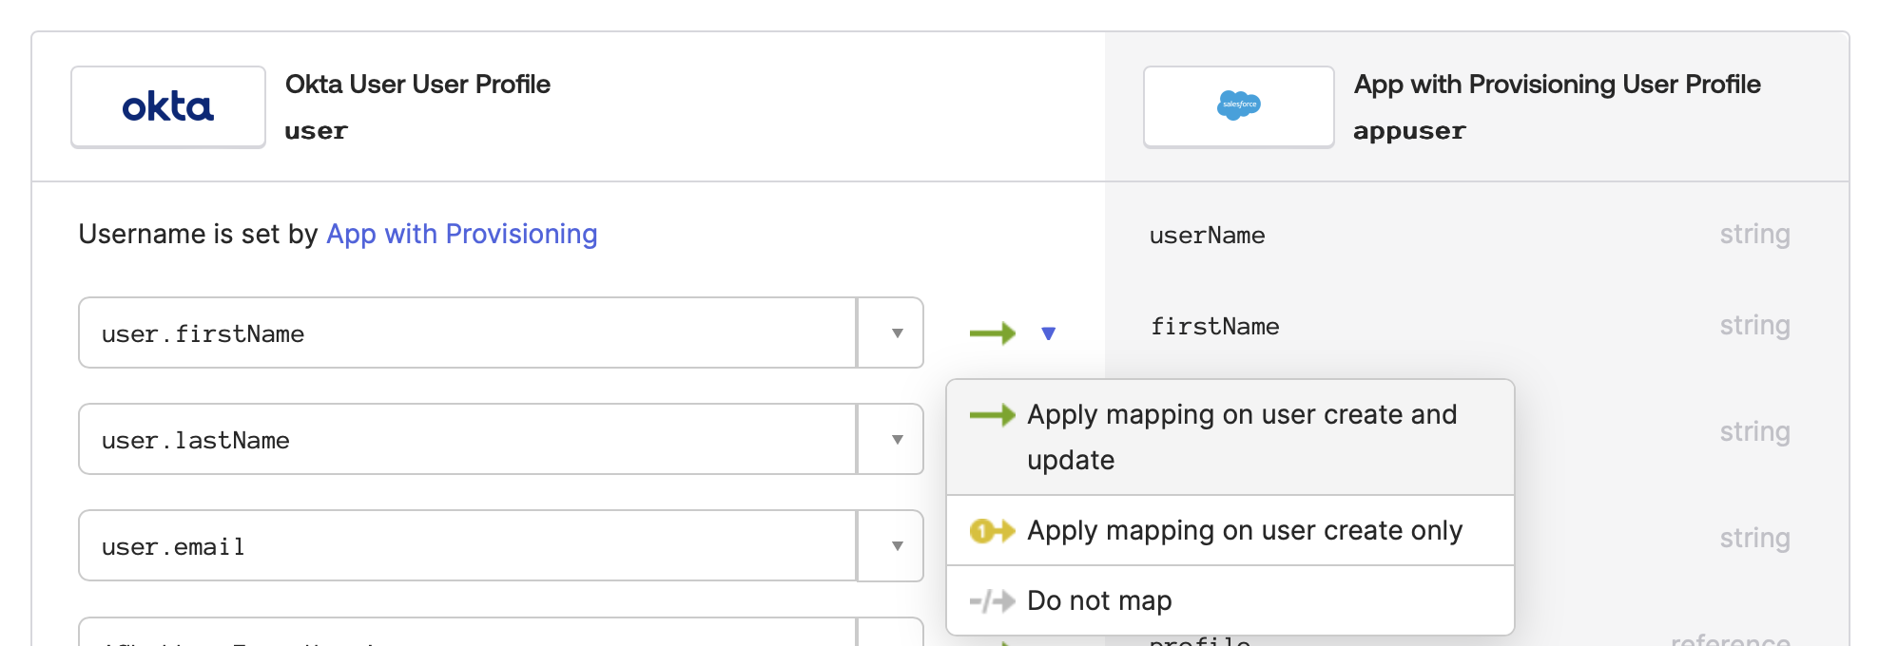This screenshot has height=646, width=1879.
Task: Click the 'App with Provisioning User Profile' heading
Action: 1557,85
